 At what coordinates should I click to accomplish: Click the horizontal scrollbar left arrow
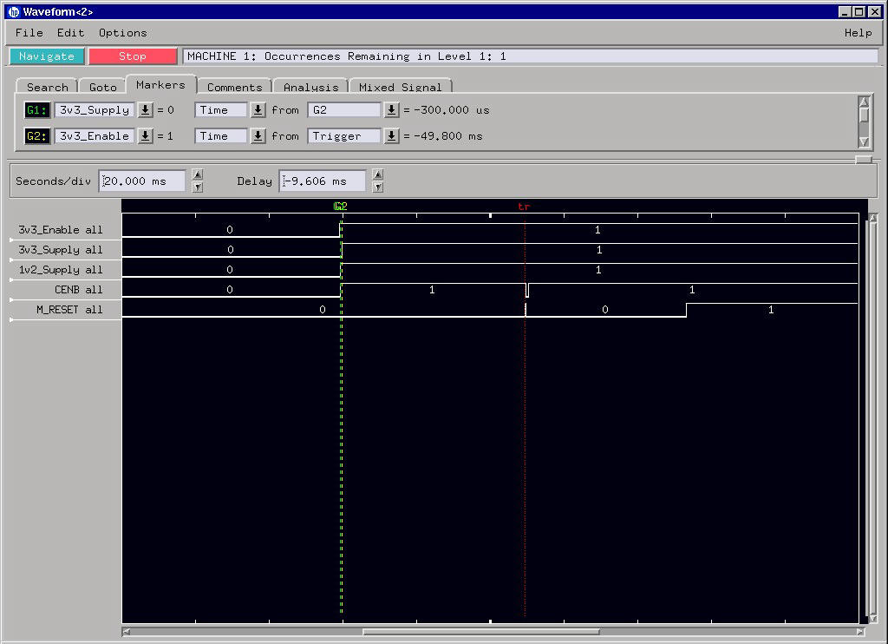pos(127,632)
